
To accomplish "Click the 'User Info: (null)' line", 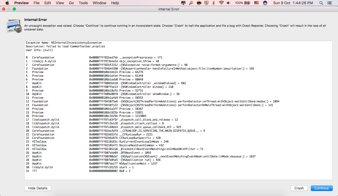I will tap(39, 50).
